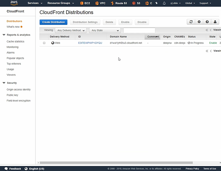Open the Global region dropdown
The height and width of the screenshot is (171, 221).
[190, 3]
